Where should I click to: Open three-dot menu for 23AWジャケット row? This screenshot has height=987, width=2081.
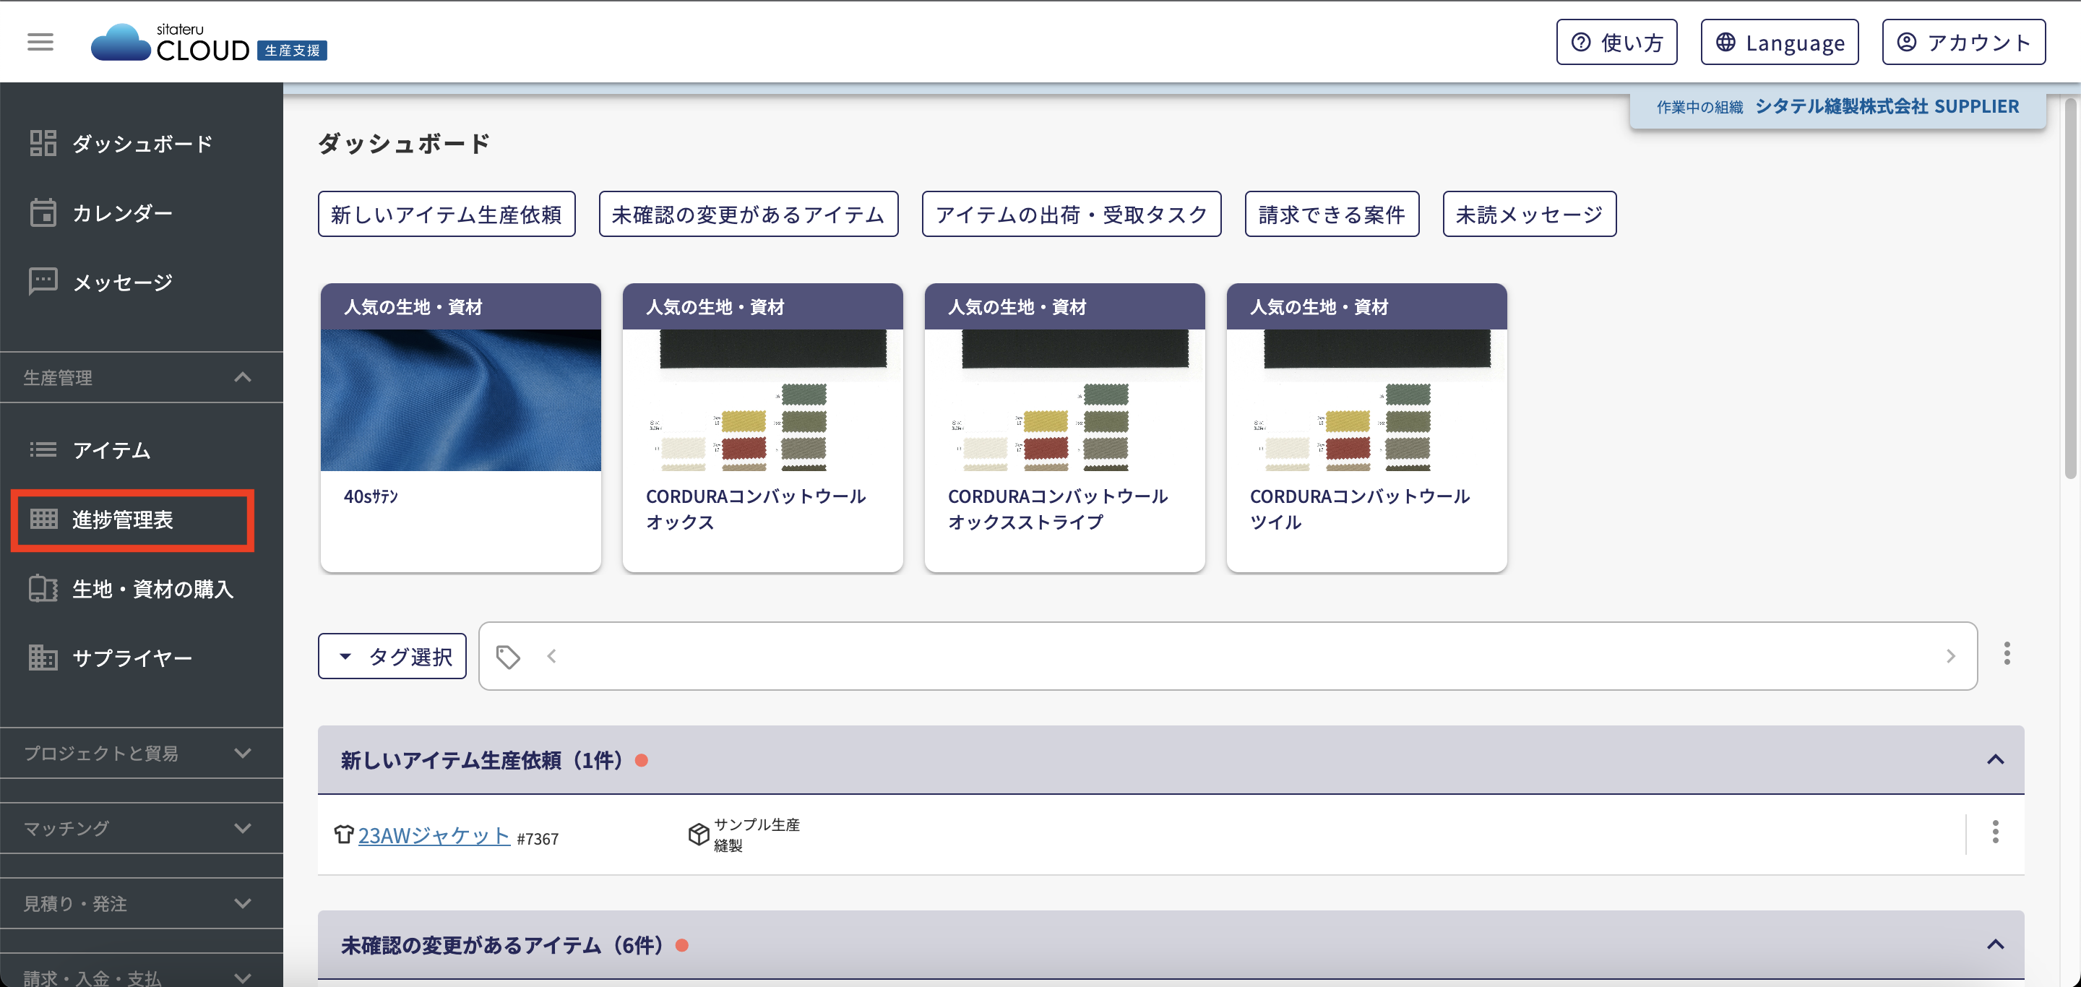[1994, 832]
